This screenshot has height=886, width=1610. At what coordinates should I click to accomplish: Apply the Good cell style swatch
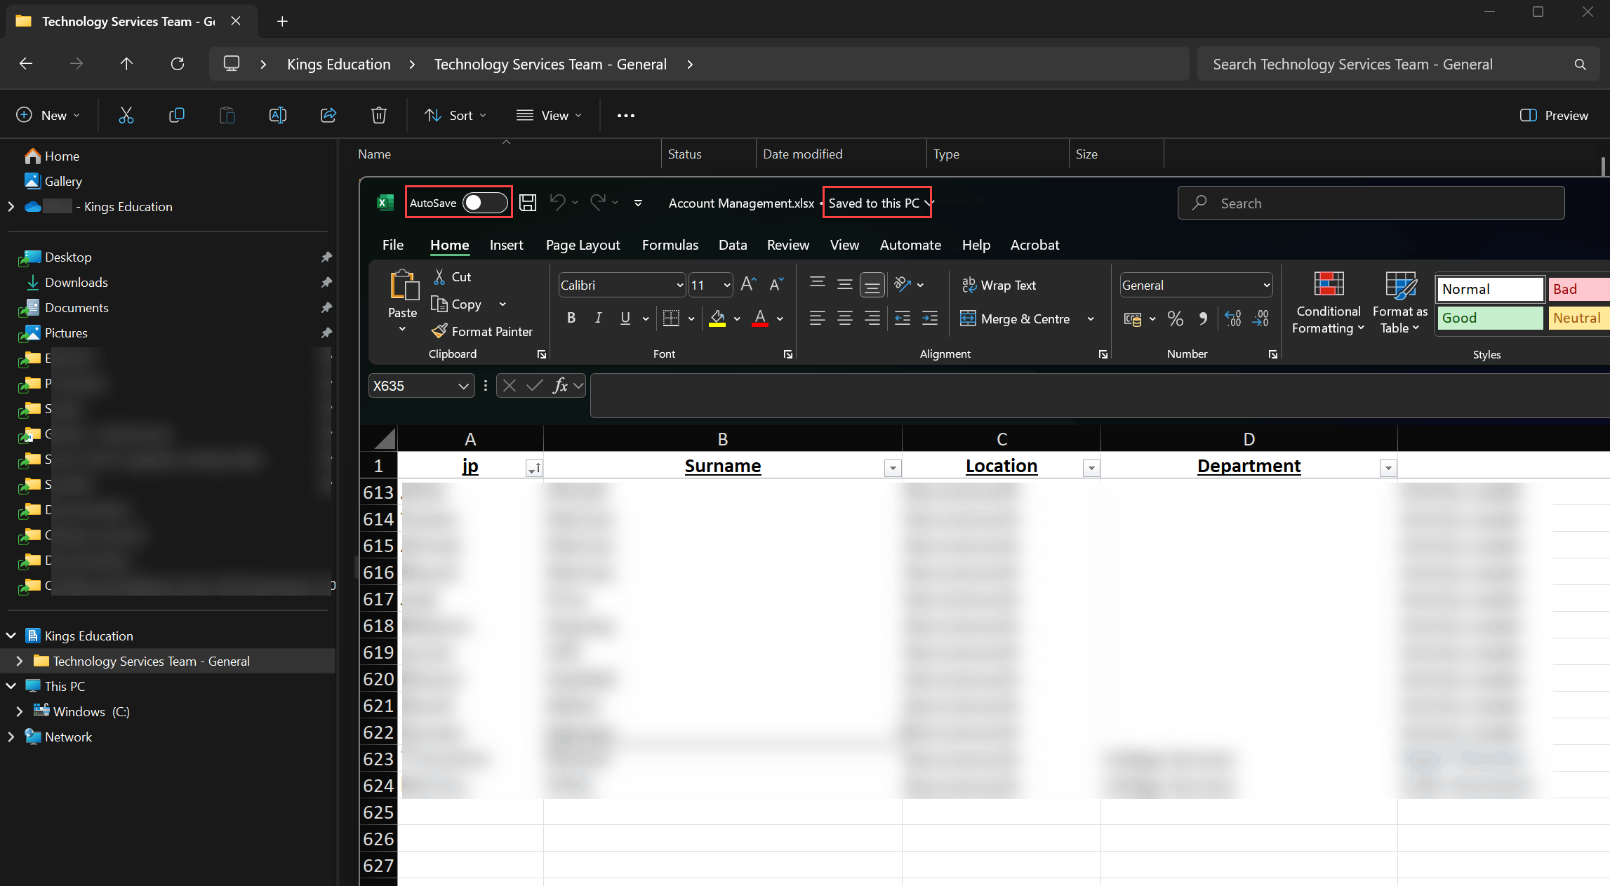(1489, 318)
